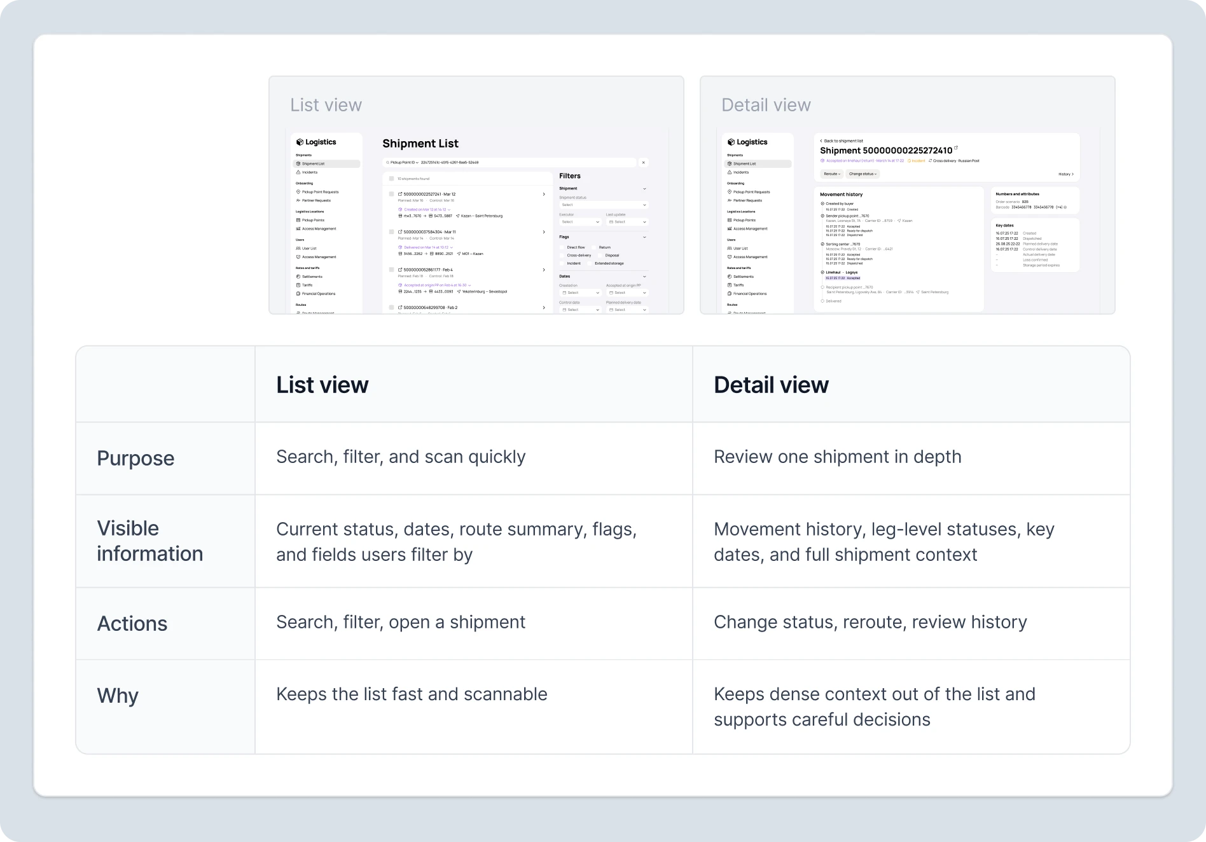Viewport: 1206px width, 842px height.
Task: Open the Reroute dropdown in Detail view
Action: point(832,174)
